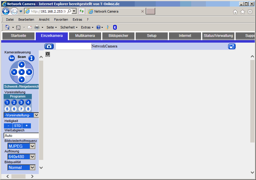The height and width of the screenshot is (180, 256).
Task: Open the 640x480 resolution dropdown
Action: click(x=32, y=157)
